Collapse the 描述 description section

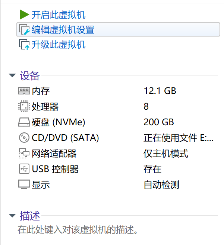[12, 216]
